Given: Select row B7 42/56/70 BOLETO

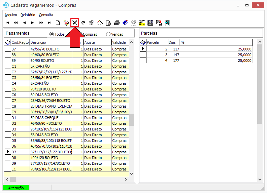Looking at the screenshot, I should (66, 49).
